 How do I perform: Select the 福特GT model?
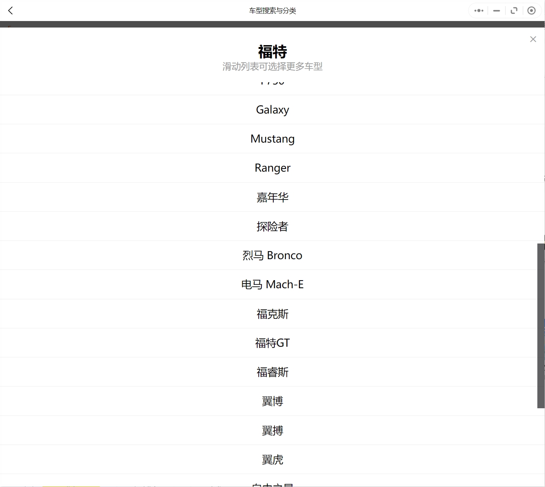click(x=272, y=343)
